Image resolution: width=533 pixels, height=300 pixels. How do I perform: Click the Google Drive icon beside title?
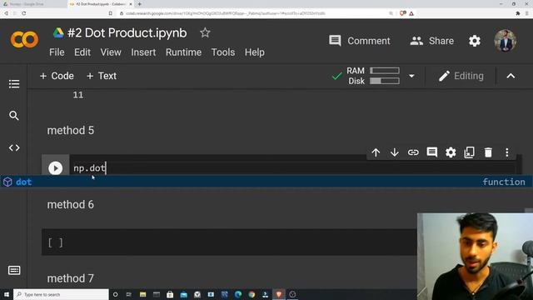[x=58, y=33]
